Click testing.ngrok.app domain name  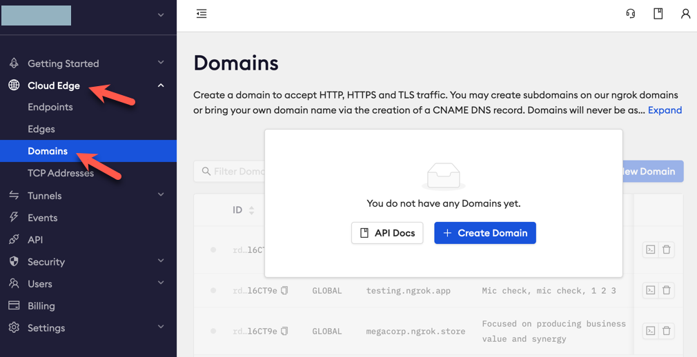tap(408, 291)
